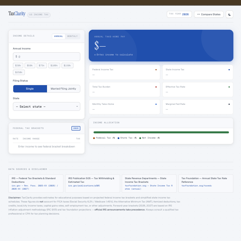Screen dimensions: 241x241
Task: Switch to Annual income mode
Action: tap(58, 36)
